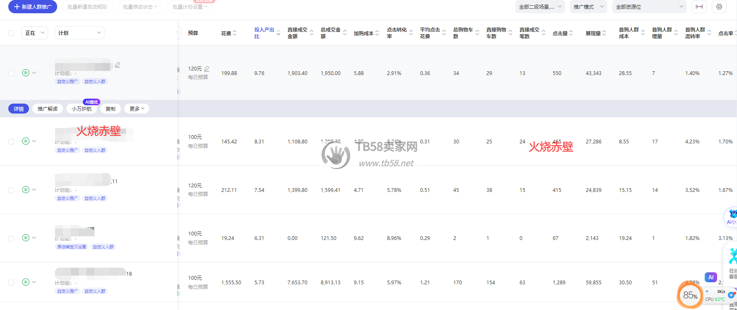Check the first plan row checkbox
The image size is (737, 310).
11,73
